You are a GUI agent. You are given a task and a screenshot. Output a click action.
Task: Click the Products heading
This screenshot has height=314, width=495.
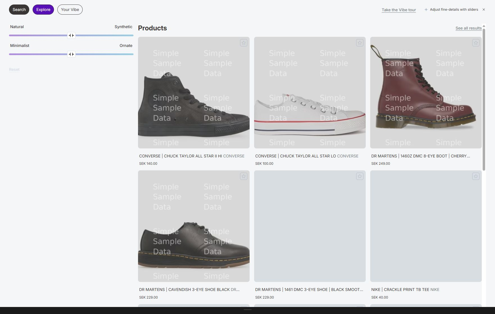(x=152, y=28)
